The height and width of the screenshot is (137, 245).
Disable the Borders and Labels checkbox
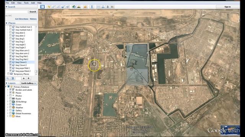10,90
